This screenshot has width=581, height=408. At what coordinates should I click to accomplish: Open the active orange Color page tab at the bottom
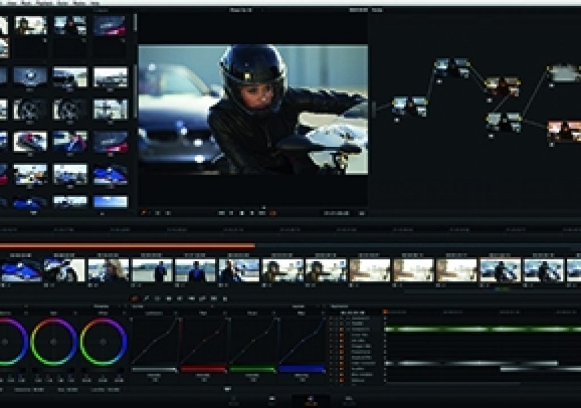(x=310, y=401)
